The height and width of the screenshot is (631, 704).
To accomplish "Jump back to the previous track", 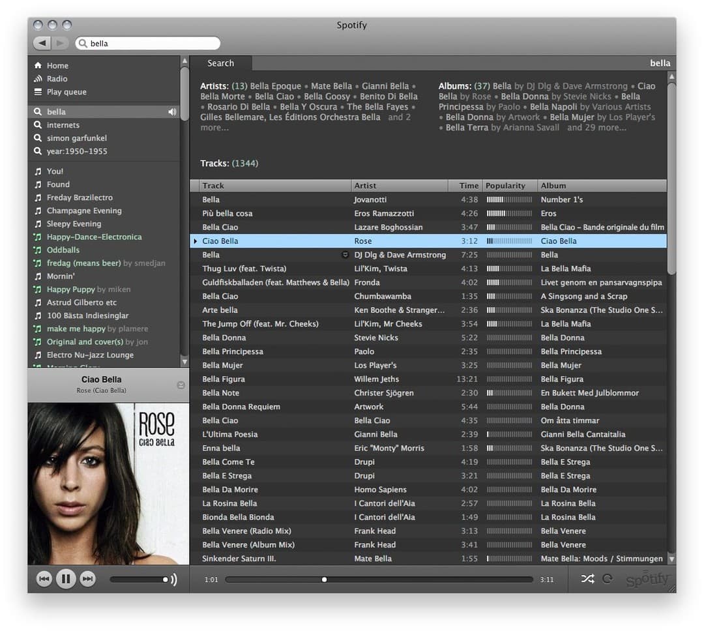I will click(44, 579).
